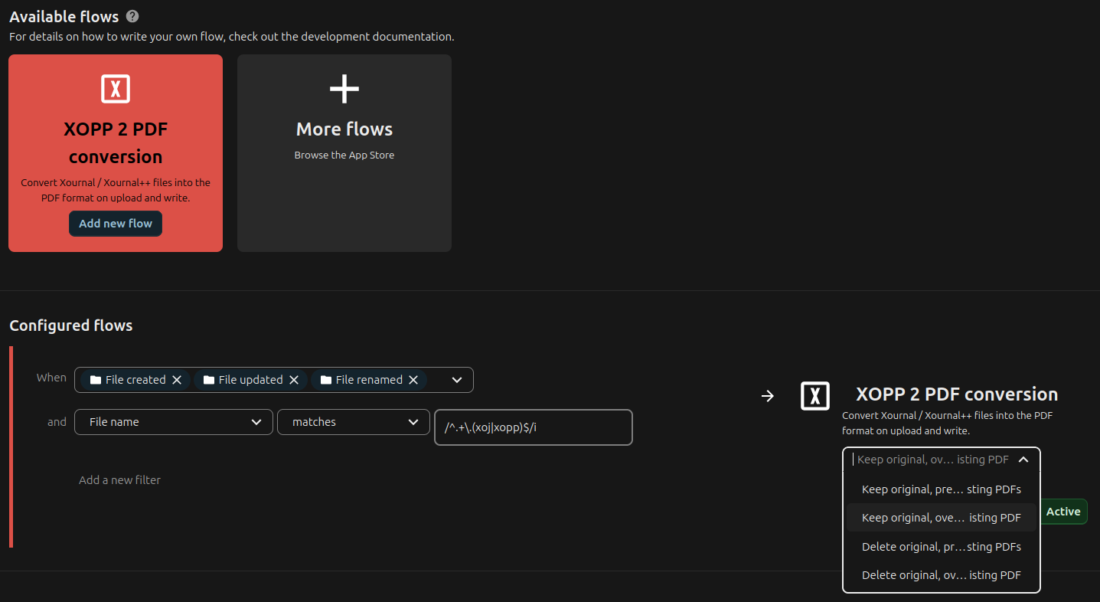Click the development documentation description text
This screenshot has width=1100, height=602.
coord(232,36)
